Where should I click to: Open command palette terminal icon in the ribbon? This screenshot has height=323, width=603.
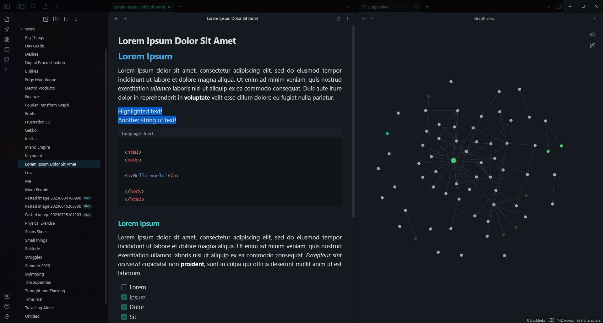pos(7,69)
